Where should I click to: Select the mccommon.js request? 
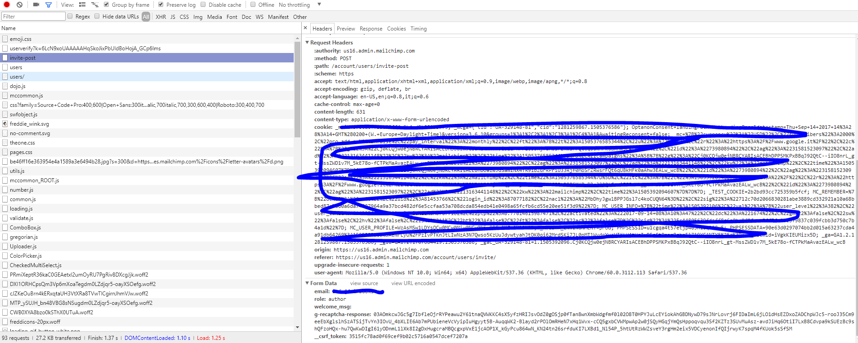pyautogui.click(x=147, y=96)
